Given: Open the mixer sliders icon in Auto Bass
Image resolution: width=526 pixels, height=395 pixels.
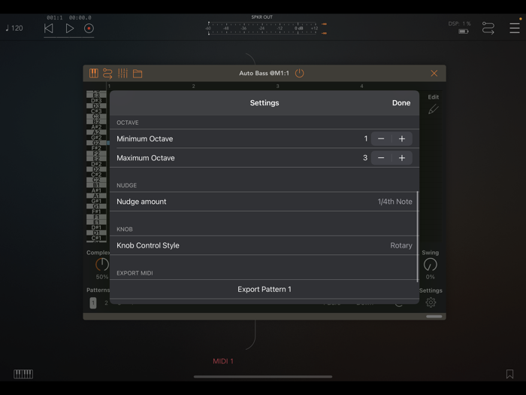Looking at the screenshot, I should [122, 73].
